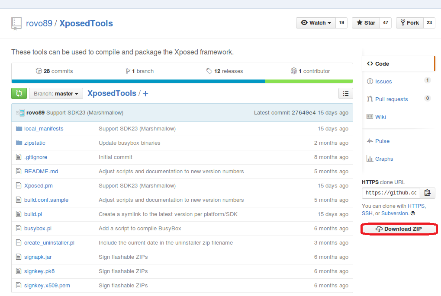Switch clone method to SSH link
This screenshot has height=296, width=441.
click(367, 213)
